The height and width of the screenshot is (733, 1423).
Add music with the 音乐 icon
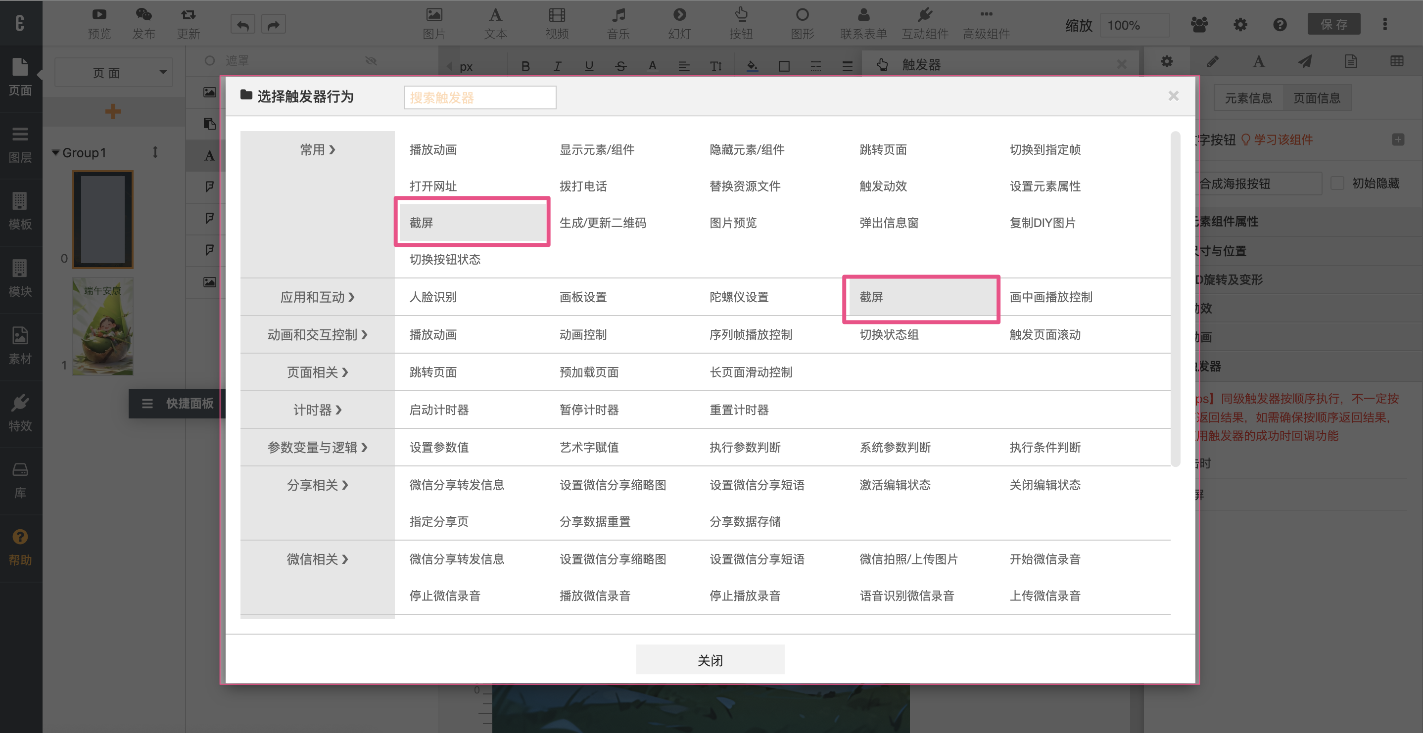click(618, 15)
